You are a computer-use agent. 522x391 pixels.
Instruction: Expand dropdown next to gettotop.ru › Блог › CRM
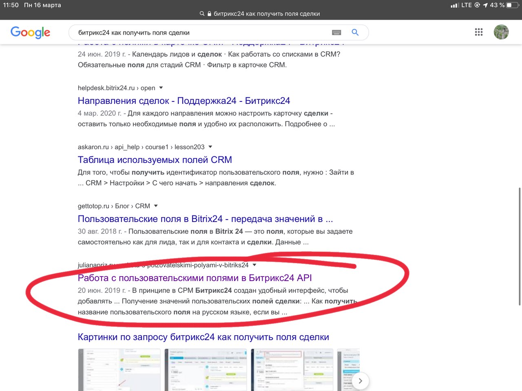[x=156, y=206]
